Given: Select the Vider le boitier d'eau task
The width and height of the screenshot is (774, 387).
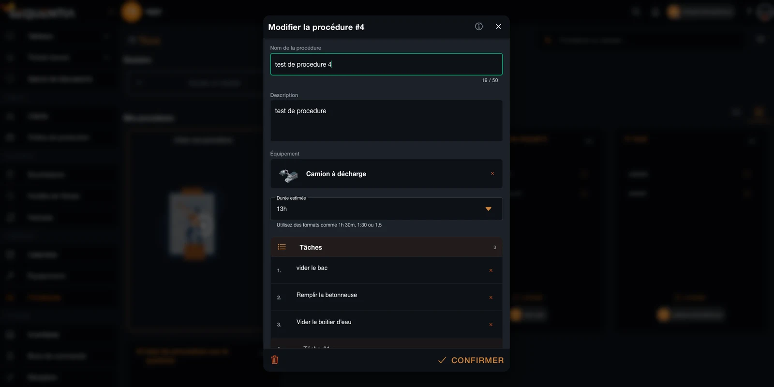Looking at the screenshot, I should [386, 325].
